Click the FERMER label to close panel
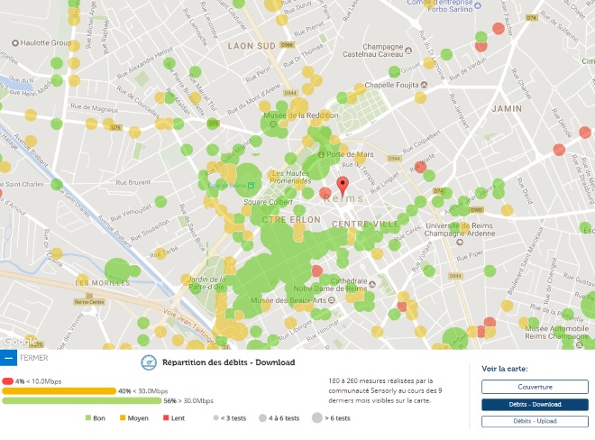The width and height of the screenshot is (595, 440). pos(34,358)
